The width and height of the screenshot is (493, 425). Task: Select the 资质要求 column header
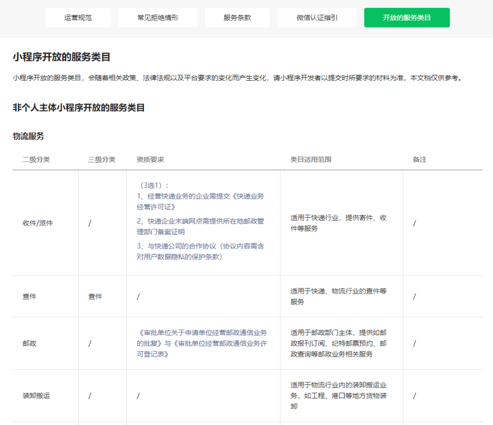pos(150,160)
